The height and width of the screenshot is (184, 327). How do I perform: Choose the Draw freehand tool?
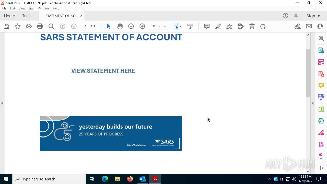tap(229, 26)
